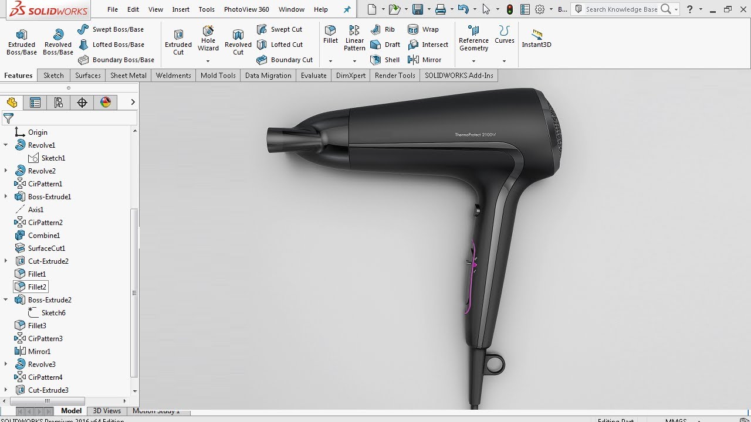Open the PhotoView 360 menu

coord(246,9)
